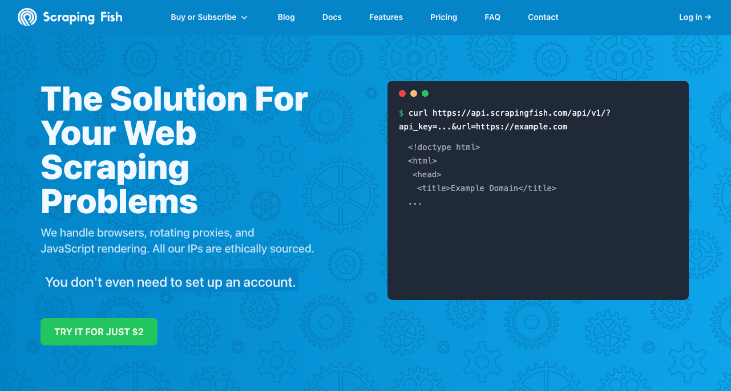Click the chevron next to Buy or Subscribe
Screen dimensions: 731x391
point(244,18)
